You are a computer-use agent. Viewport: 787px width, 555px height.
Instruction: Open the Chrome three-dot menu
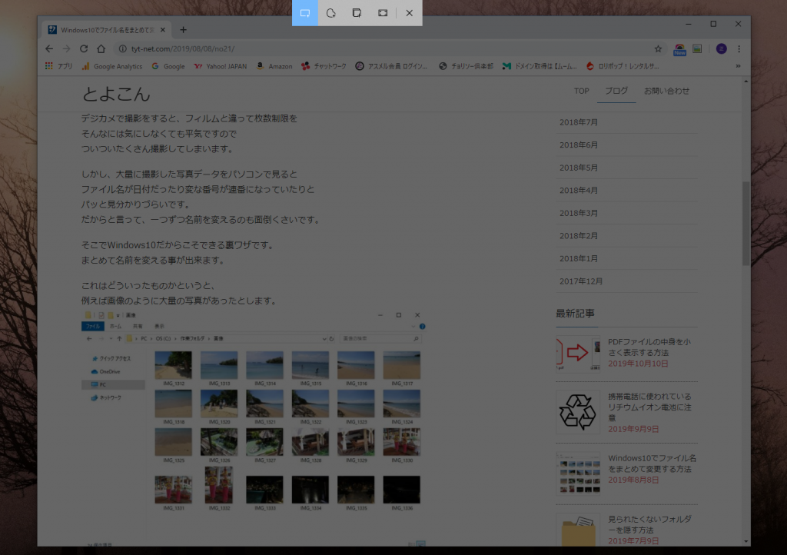[x=739, y=48]
